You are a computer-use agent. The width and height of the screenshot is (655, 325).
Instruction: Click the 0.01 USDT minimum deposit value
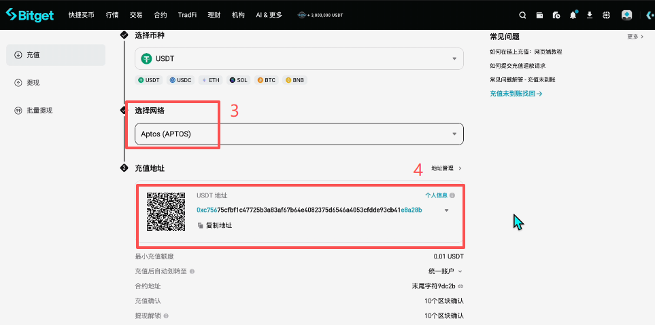[449, 256]
